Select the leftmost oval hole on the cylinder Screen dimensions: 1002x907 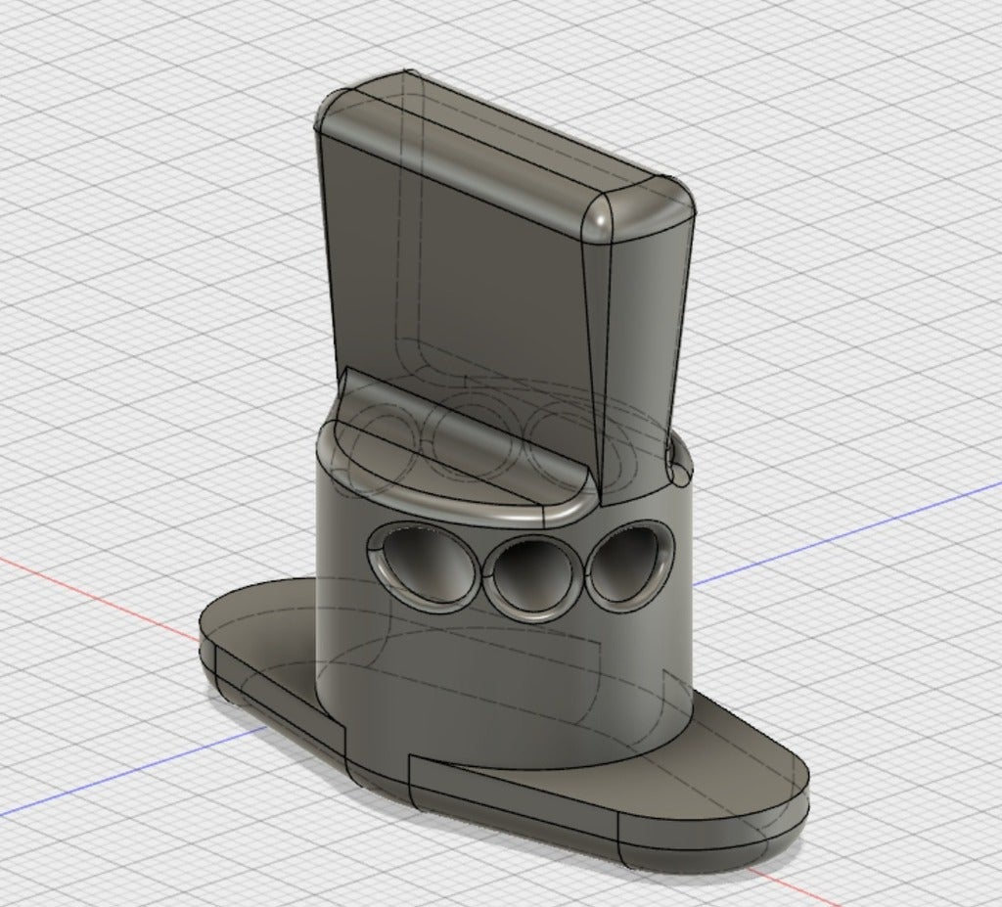pyautogui.click(x=421, y=562)
